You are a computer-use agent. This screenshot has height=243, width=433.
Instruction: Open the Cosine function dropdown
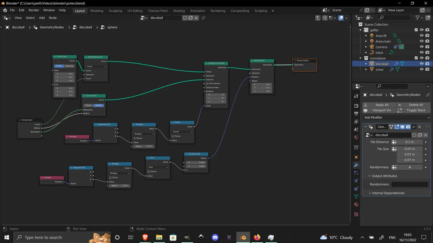pos(182,132)
